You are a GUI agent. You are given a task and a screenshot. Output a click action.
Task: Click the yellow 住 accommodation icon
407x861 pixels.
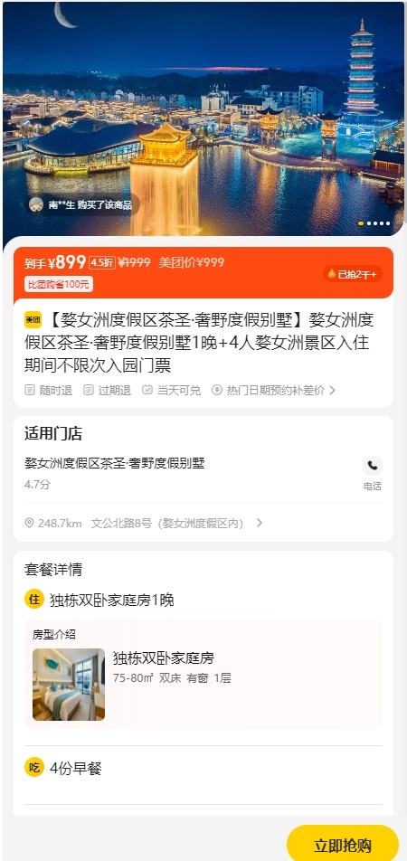point(34,599)
